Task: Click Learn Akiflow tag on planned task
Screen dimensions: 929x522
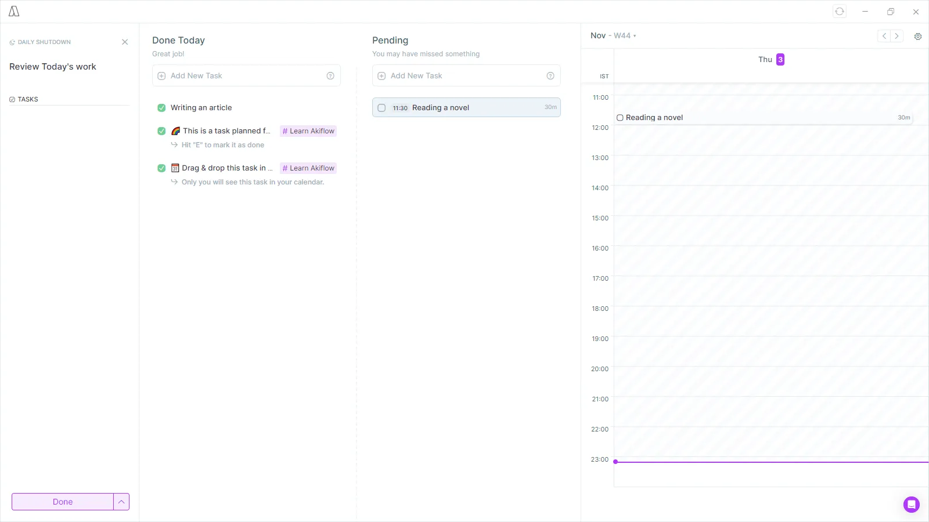Action: tap(308, 131)
